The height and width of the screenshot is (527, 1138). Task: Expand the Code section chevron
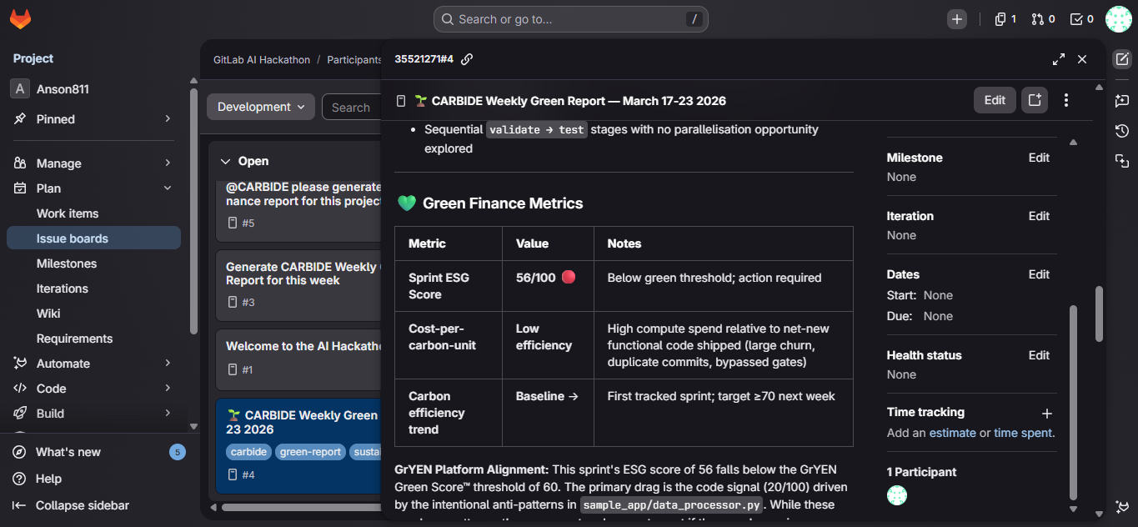pyautogui.click(x=168, y=389)
